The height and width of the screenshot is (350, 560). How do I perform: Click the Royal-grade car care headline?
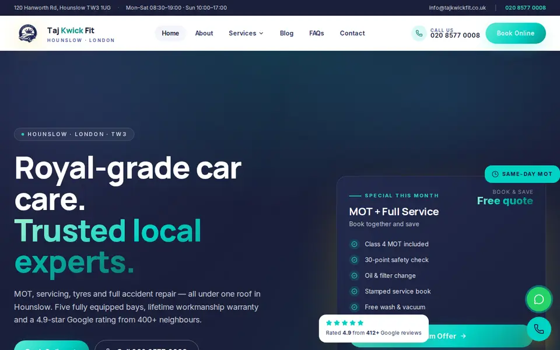(128, 183)
